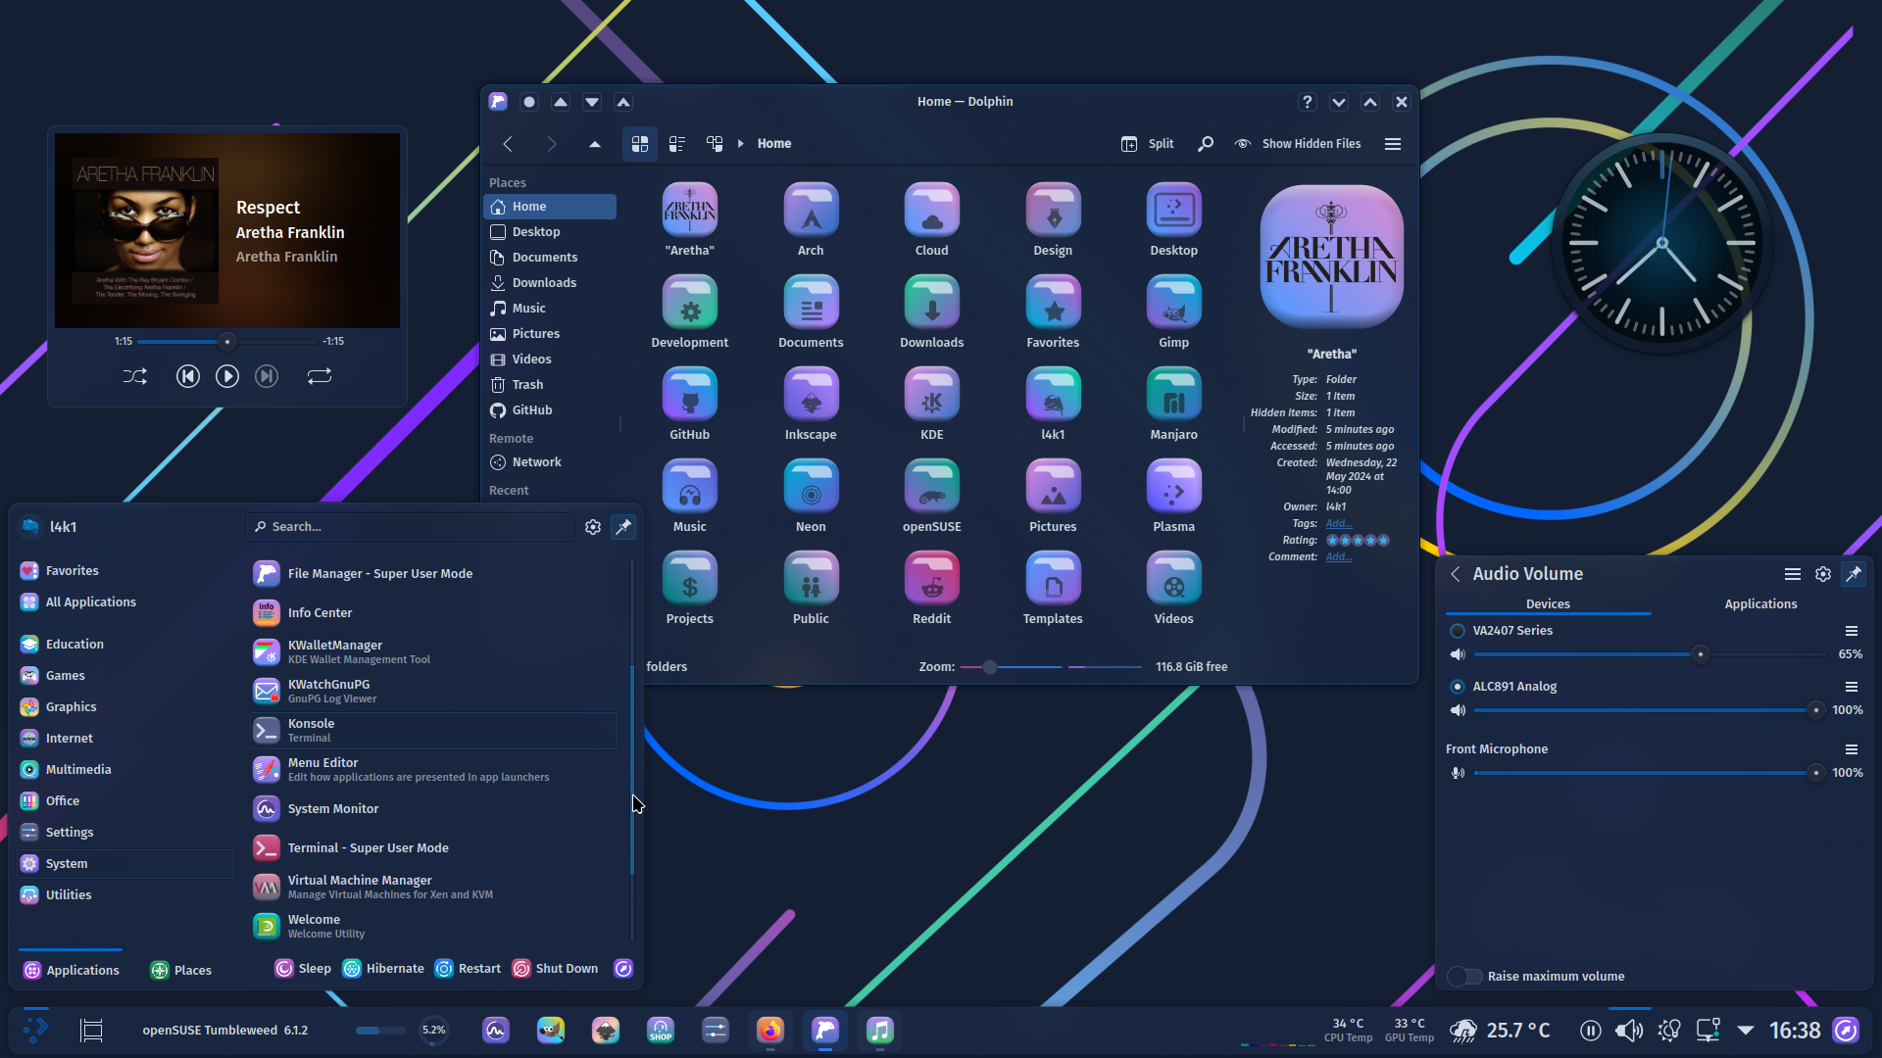Open Network in Remote section
This screenshot has height=1058, width=1882.
tap(550, 462)
